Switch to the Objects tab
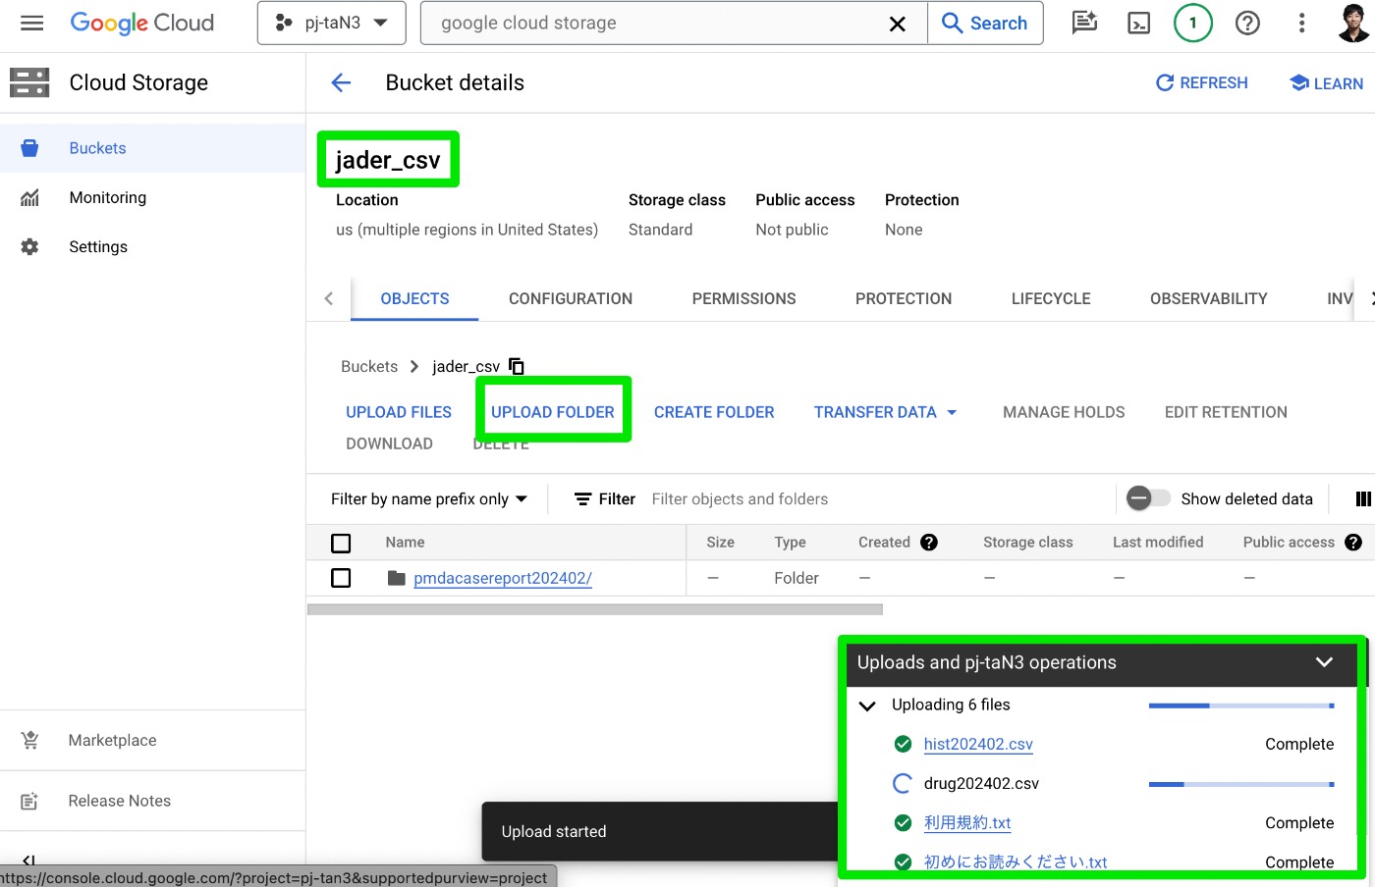This screenshot has height=887, width=1375. tap(414, 298)
